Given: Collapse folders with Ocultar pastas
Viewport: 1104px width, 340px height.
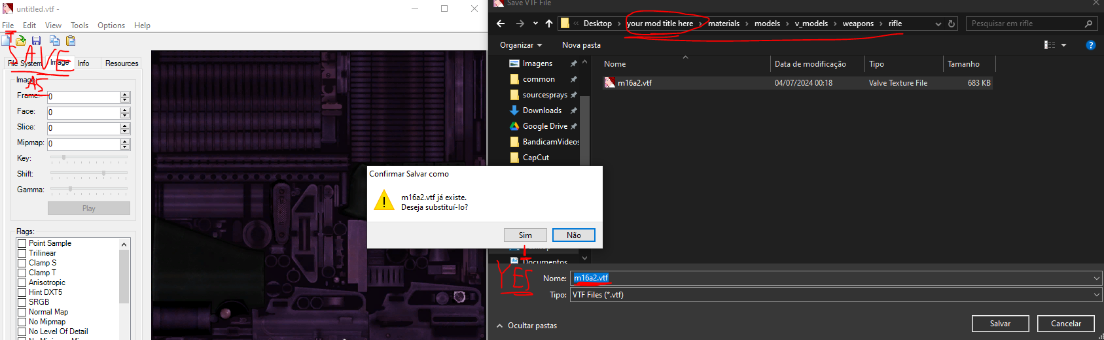Looking at the screenshot, I should (x=527, y=326).
